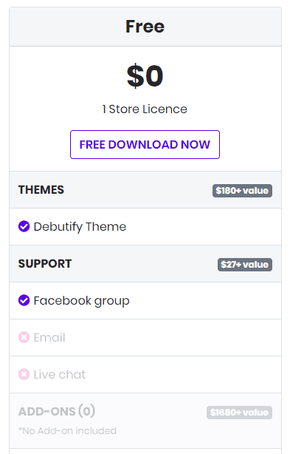
Task: Click the Email support option text
Action: click(x=49, y=338)
